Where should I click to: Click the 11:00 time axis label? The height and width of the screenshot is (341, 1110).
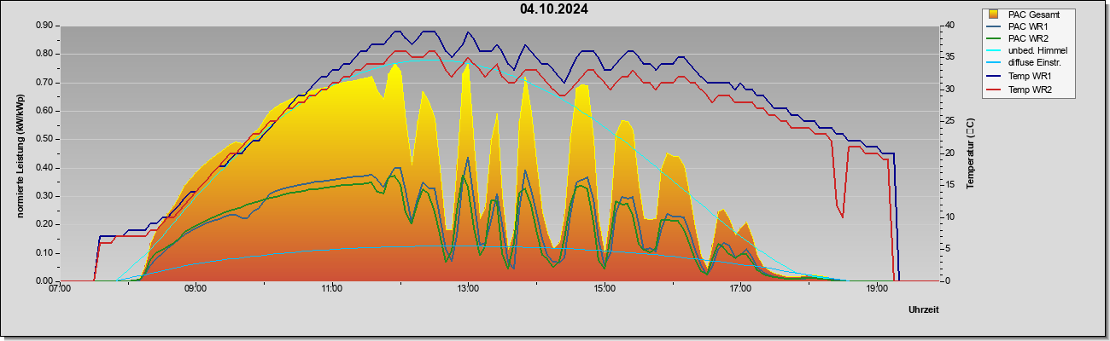(x=332, y=290)
